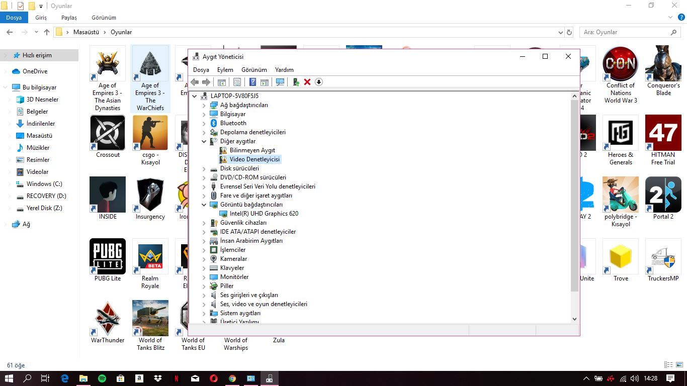Select Bilinmeyen Aygıt device entry
687x386 pixels.
tap(252, 150)
